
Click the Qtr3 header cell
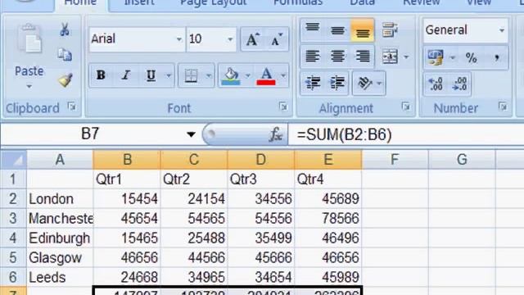[261, 179]
